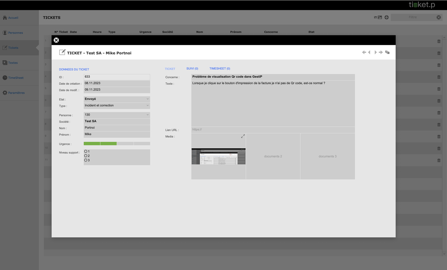Select support level 3 radio button
This screenshot has width=447, height=270.
[86, 160]
